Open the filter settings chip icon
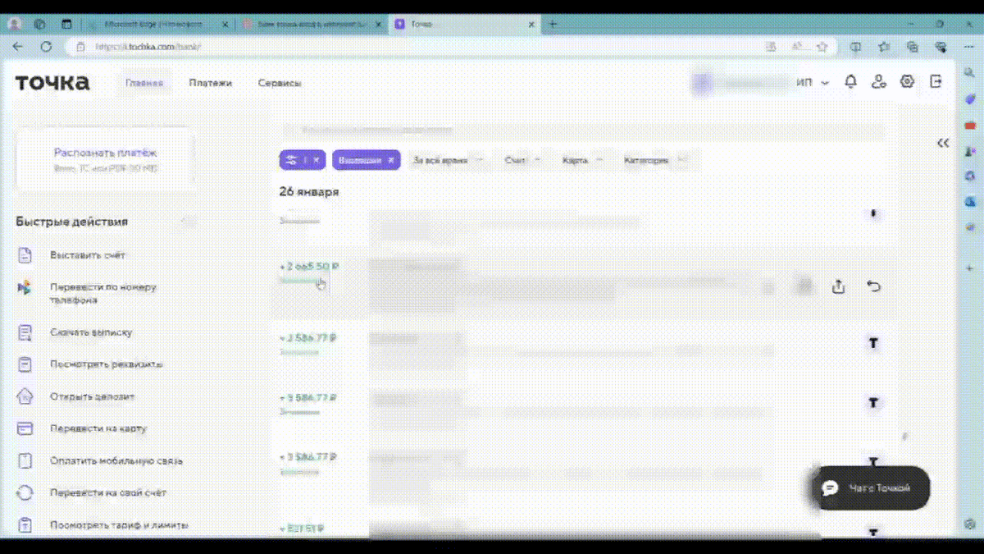Image resolution: width=984 pixels, height=554 pixels. 292,160
